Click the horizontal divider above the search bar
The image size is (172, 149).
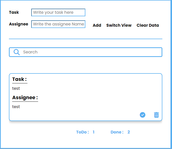coord(86,39)
